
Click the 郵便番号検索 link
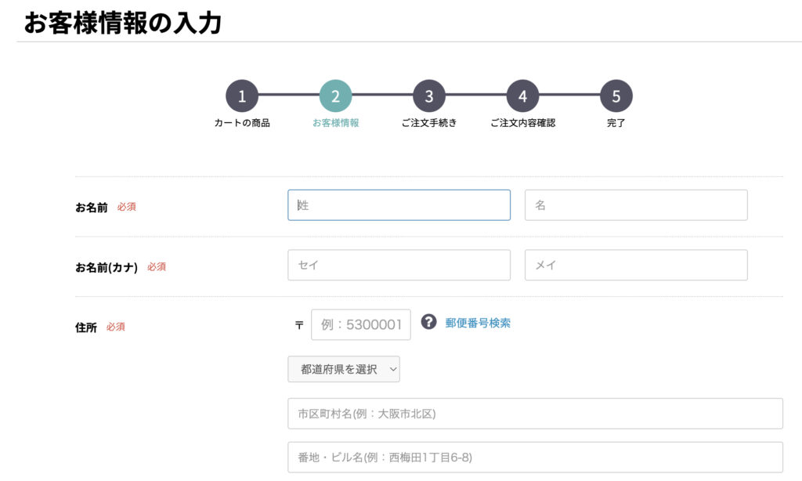coord(478,323)
